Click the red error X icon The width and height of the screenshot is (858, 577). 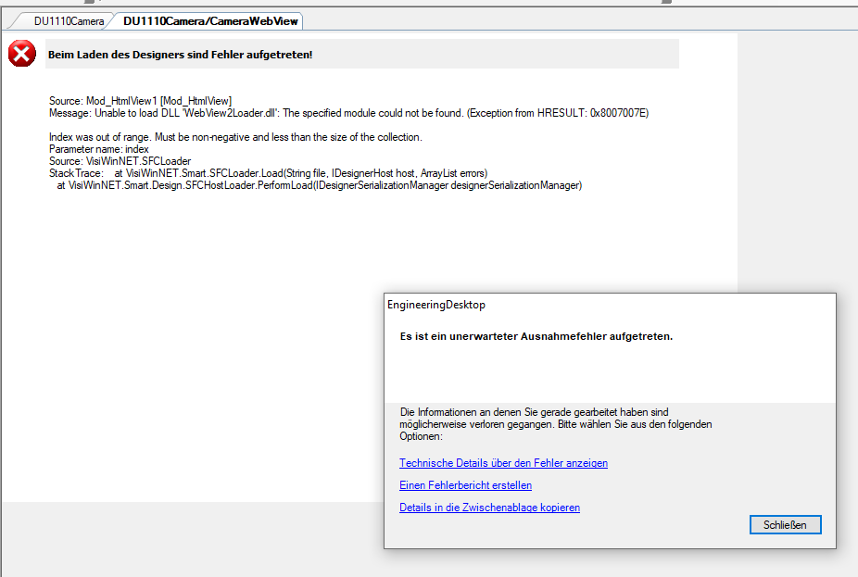(22, 54)
